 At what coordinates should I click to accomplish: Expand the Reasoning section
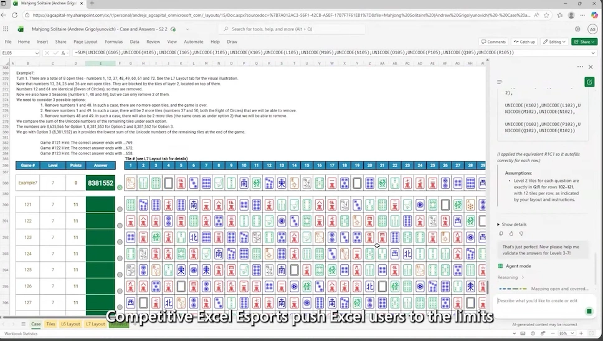click(510, 277)
